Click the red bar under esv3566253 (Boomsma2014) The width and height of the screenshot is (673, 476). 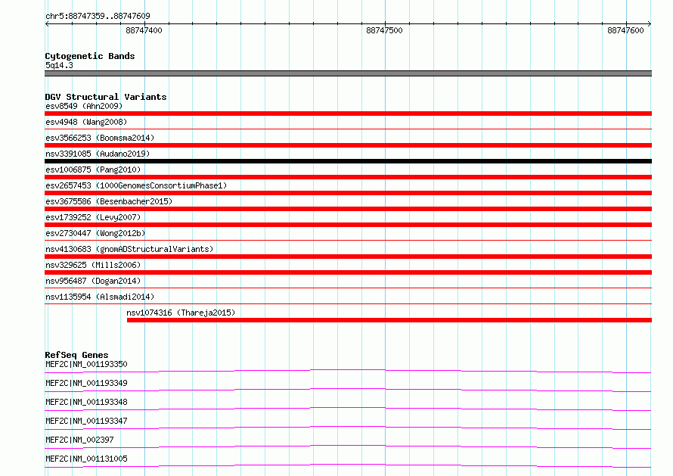348,145
